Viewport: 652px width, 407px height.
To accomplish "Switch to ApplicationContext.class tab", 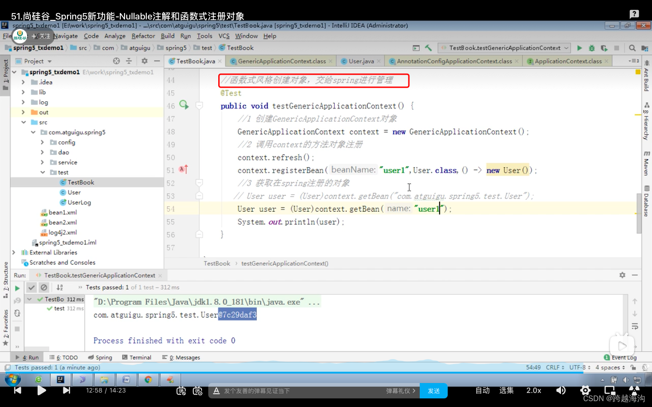I will point(568,61).
